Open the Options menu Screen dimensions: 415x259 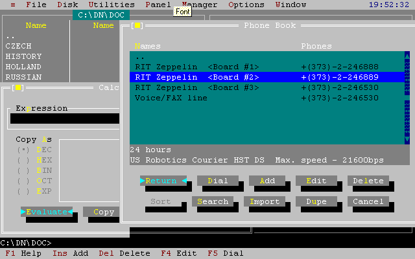click(x=246, y=5)
